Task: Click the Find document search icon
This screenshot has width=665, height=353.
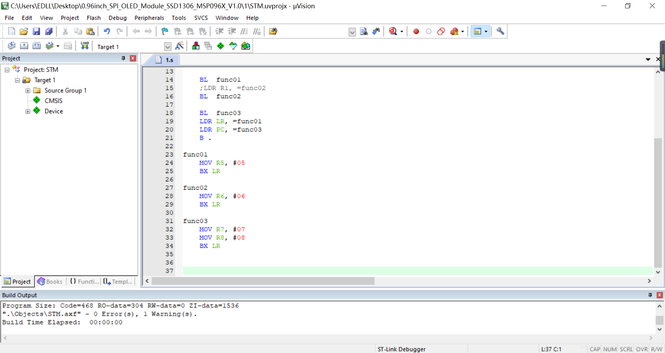Action: [x=364, y=31]
